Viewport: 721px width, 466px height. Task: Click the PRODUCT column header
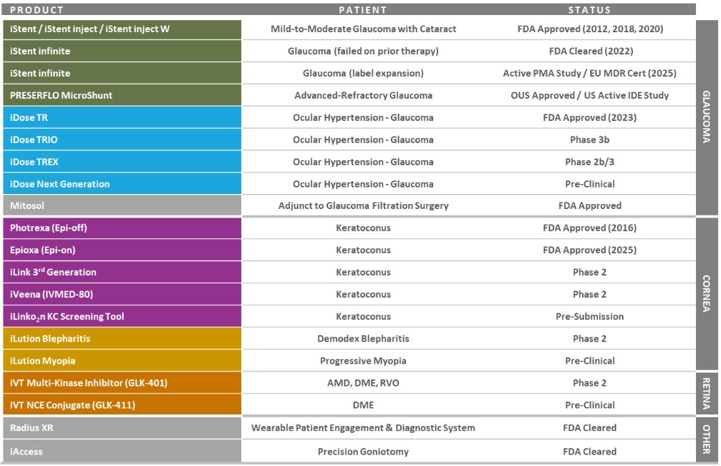37,10
